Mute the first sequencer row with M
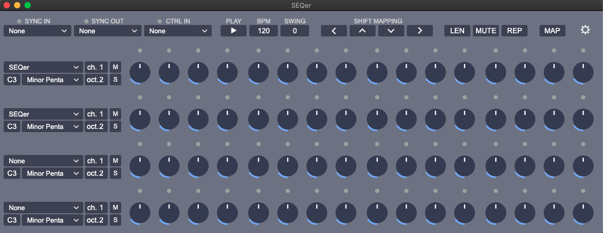 point(116,67)
